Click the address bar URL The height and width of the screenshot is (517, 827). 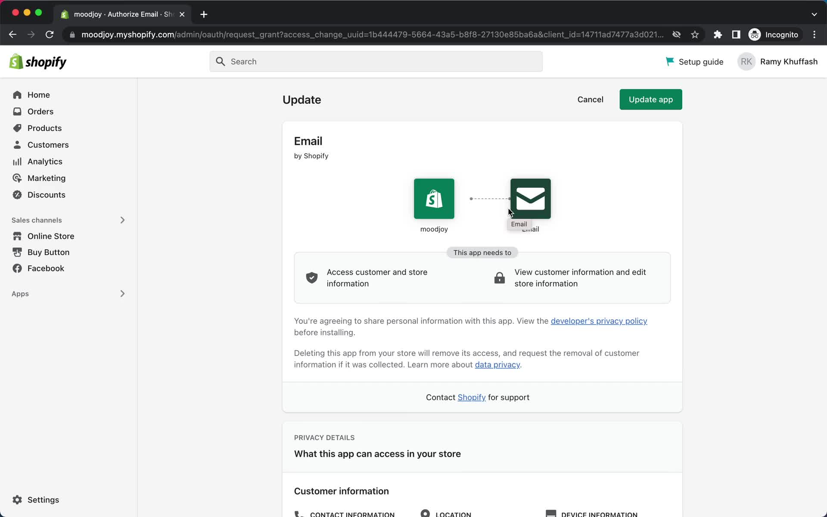[x=372, y=34]
